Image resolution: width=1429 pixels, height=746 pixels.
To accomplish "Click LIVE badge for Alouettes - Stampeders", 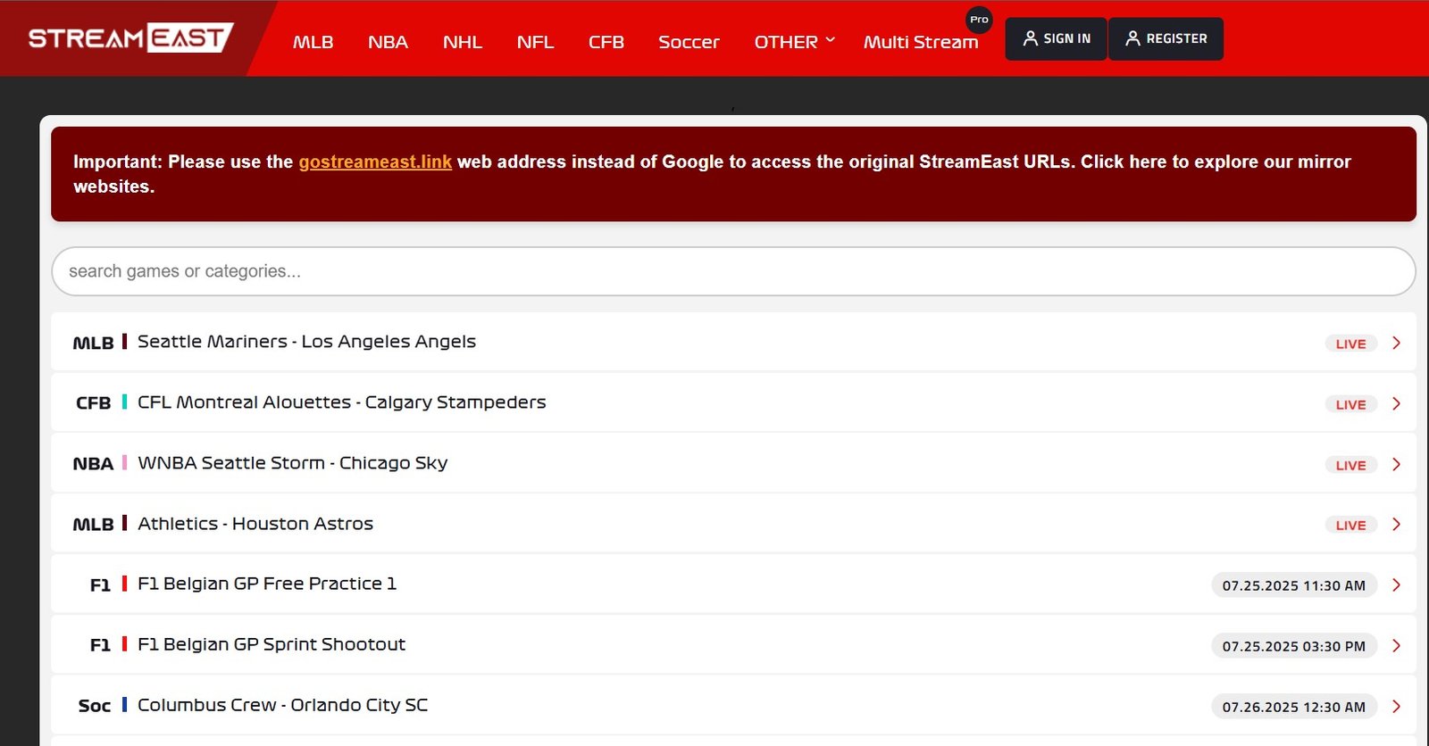I will click(1350, 404).
